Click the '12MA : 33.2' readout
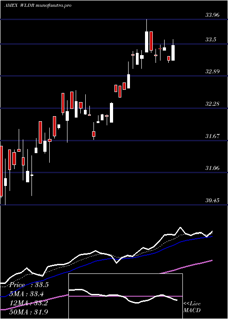 tap(29, 303)
